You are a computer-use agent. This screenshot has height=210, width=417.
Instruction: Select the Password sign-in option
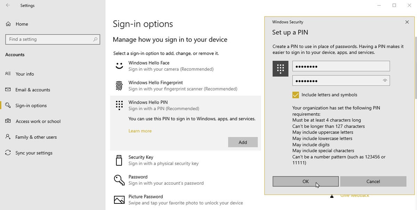click(185, 180)
